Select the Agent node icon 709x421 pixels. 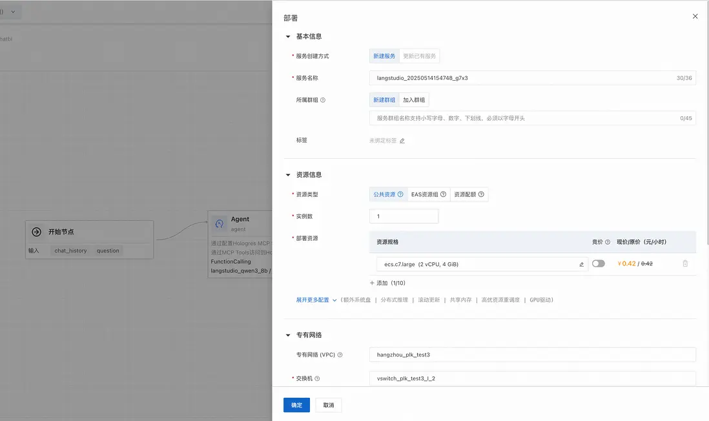click(x=220, y=223)
